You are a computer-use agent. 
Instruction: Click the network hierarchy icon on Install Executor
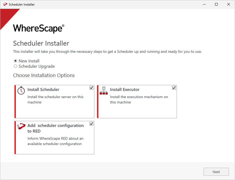(x=103, y=91)
